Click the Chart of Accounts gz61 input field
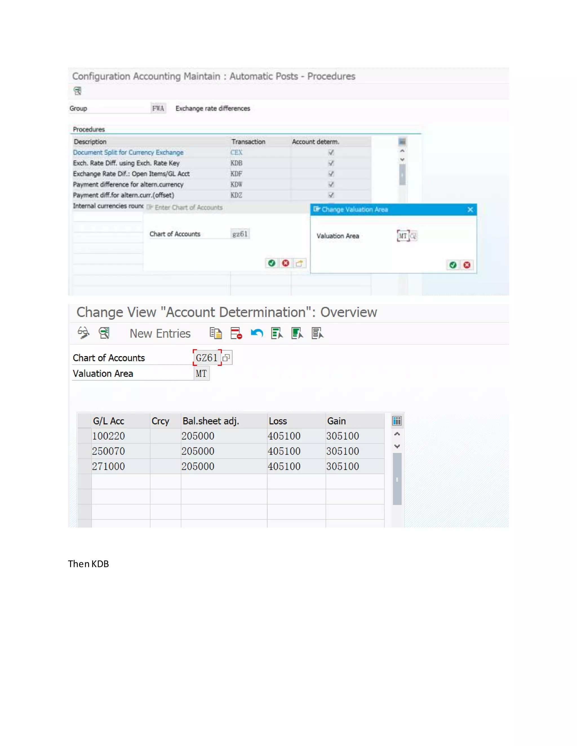This screenshot has width=577, height=746. (x=240, y=234)
